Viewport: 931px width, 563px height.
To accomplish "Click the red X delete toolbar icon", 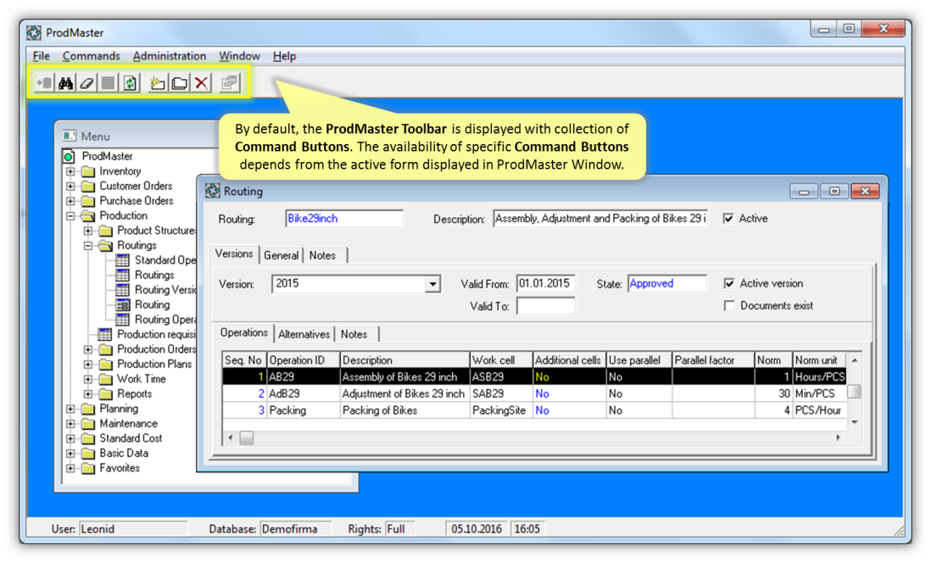I will [x=201, y=83].
